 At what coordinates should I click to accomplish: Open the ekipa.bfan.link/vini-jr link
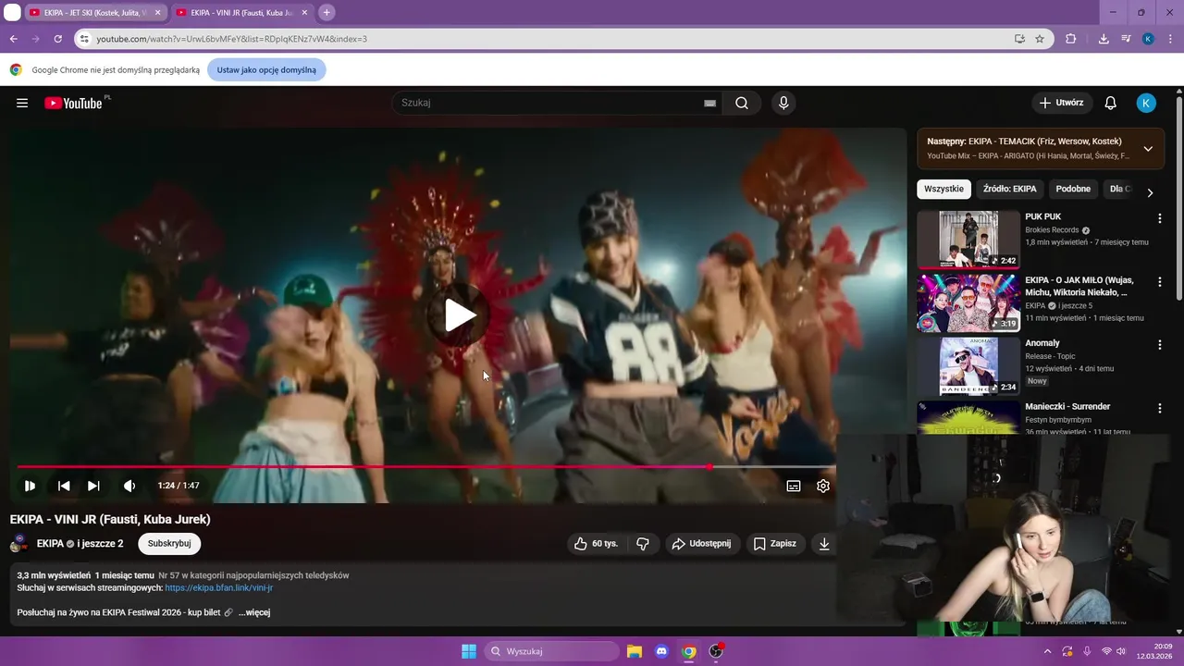pos(218,587)
